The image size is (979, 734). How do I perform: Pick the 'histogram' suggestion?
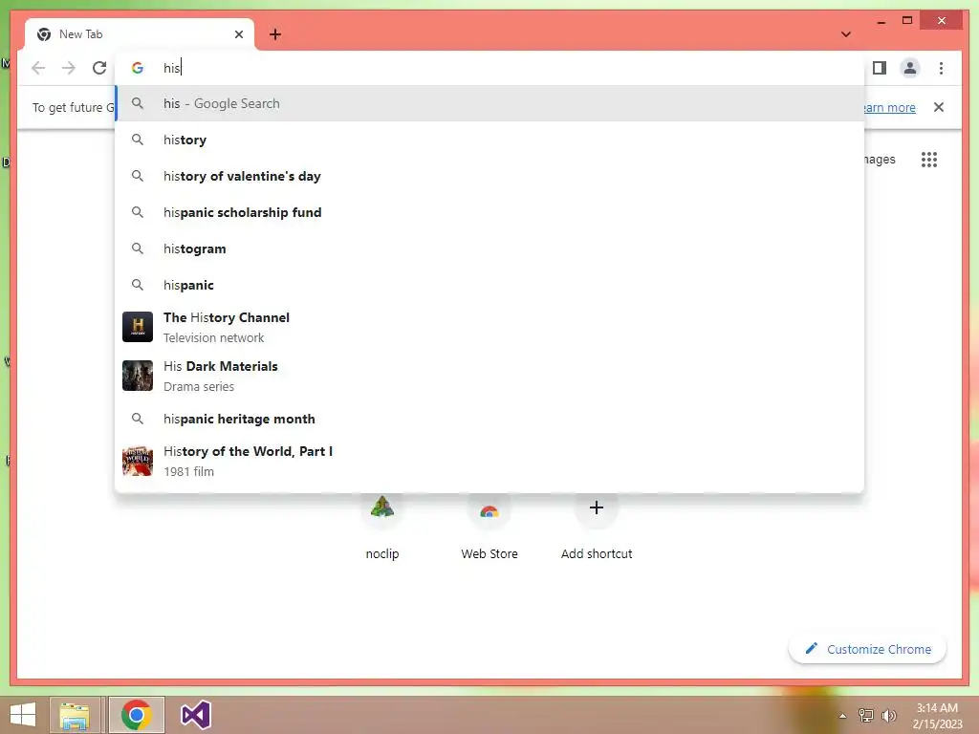click(490, 248)
